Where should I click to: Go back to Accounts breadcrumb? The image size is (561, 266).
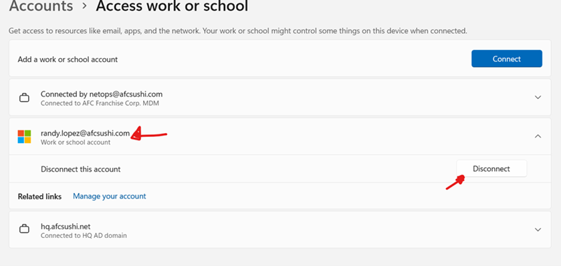pyautogui.click(x=41, y=6)
